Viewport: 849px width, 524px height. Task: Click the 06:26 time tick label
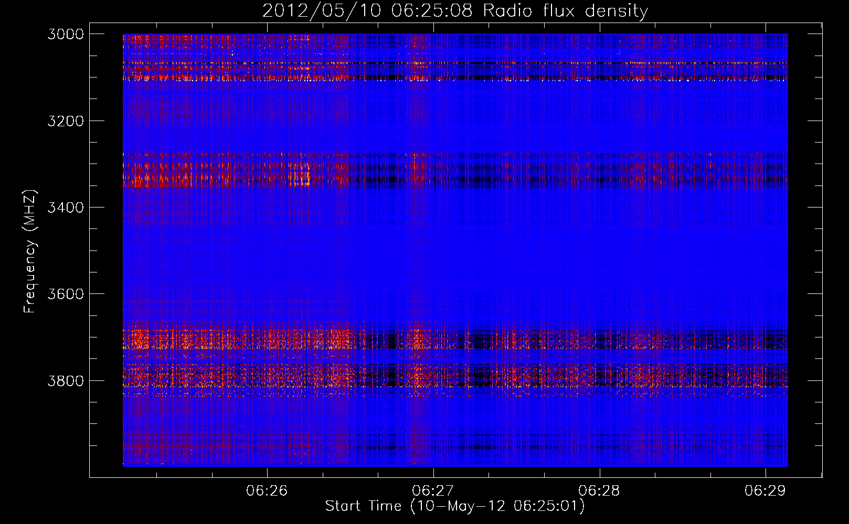[267, 490]
